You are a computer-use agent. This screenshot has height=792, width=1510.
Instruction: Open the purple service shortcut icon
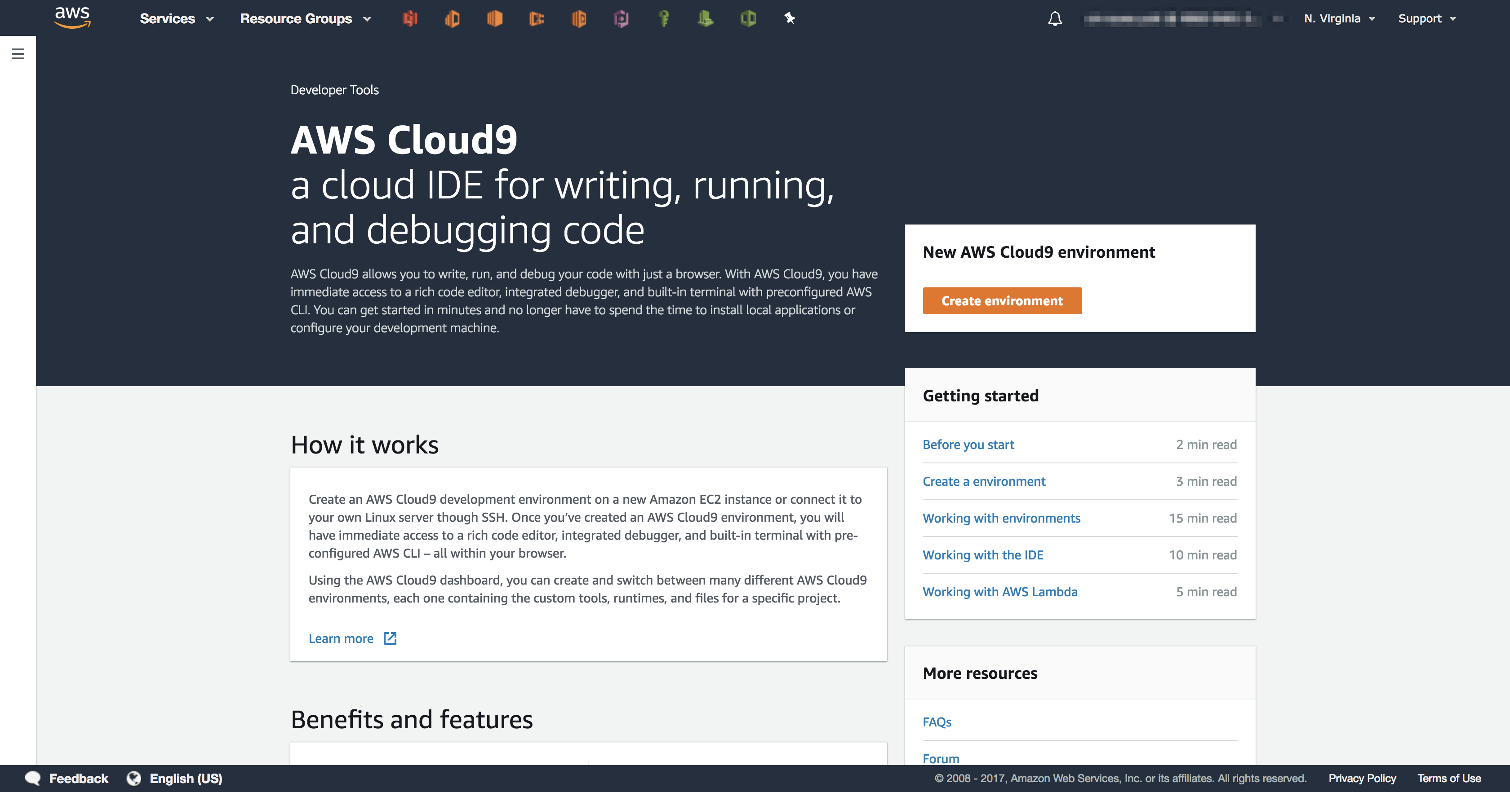pos(621,18)
